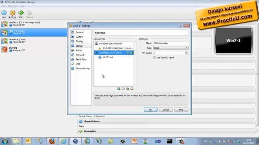The image size is (259, 145).
Task: Open Windows Explorer from taskbar
Action: pos(16,141)
